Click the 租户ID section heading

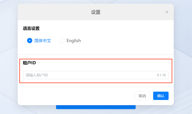click(29, 63)
